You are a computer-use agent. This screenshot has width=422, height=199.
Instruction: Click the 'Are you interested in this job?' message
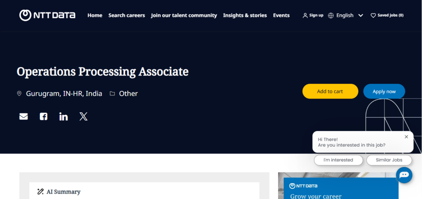point(352,145)
